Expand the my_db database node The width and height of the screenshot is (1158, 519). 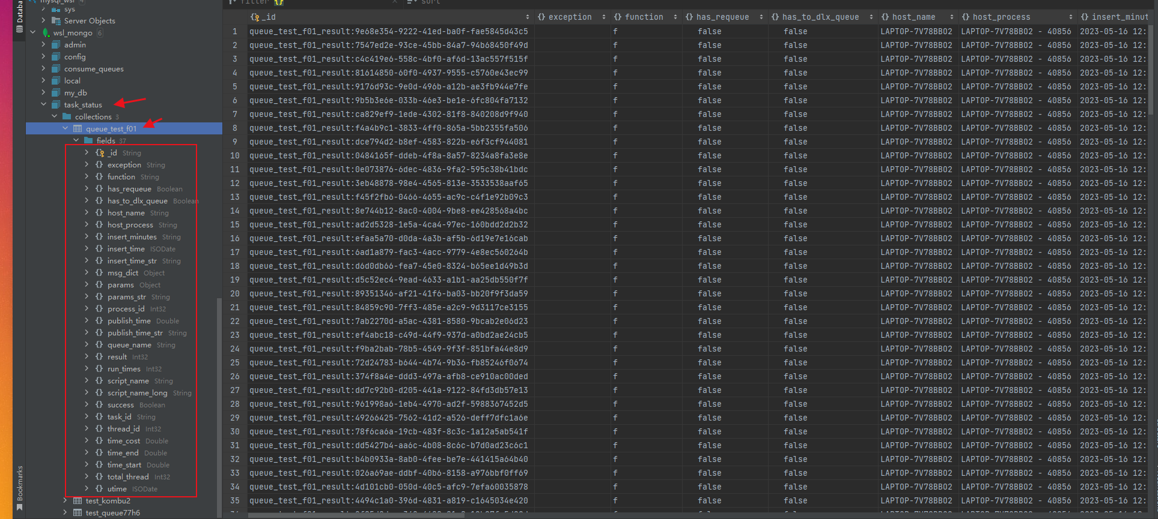(43, 92)
